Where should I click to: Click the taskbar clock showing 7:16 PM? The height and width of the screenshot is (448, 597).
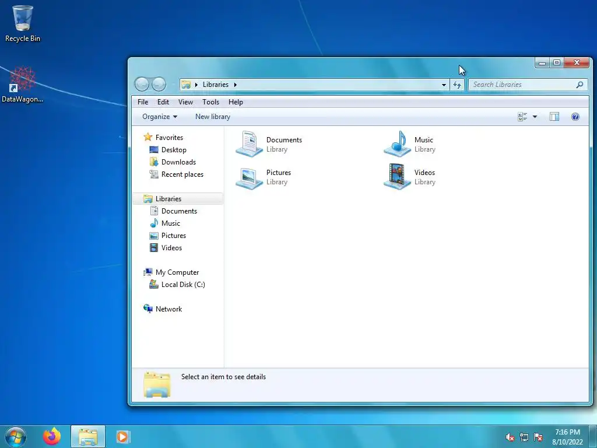tap(567, 436)
